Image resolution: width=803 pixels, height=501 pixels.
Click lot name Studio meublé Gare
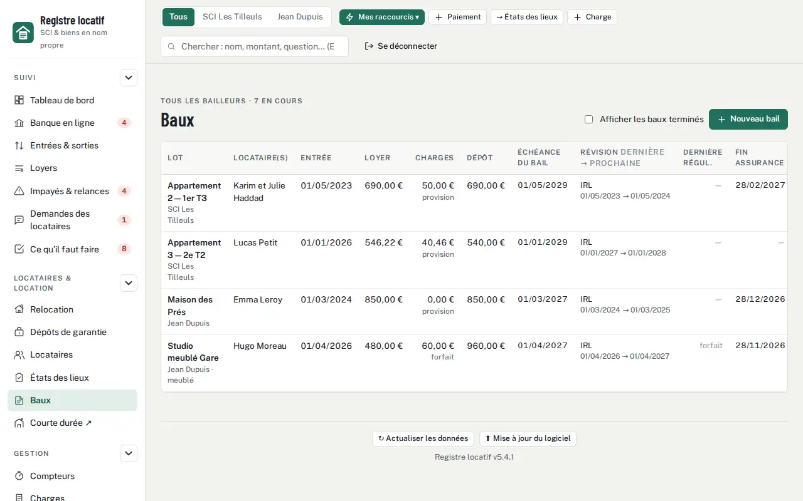193,352
